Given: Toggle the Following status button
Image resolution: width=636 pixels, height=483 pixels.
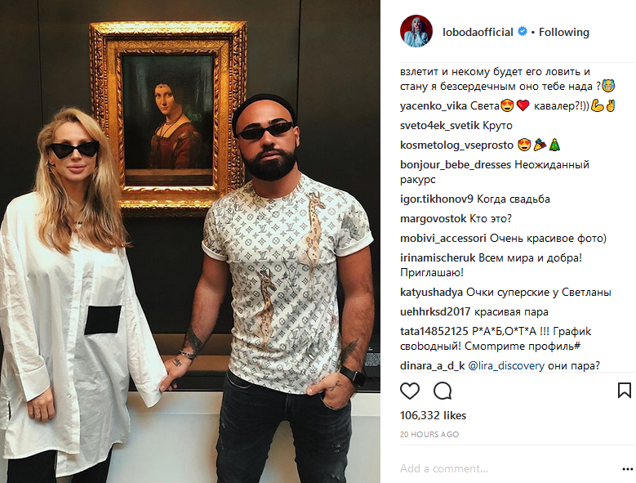Looking at the screenshot, I should click(564, 32).
